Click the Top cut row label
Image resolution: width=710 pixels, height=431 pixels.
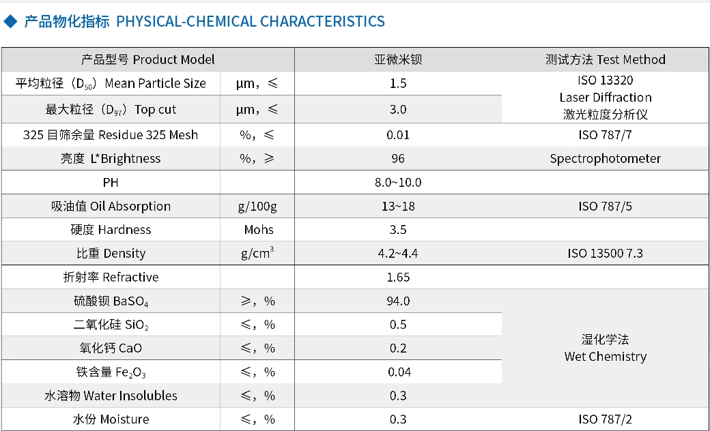click(111, 109)
